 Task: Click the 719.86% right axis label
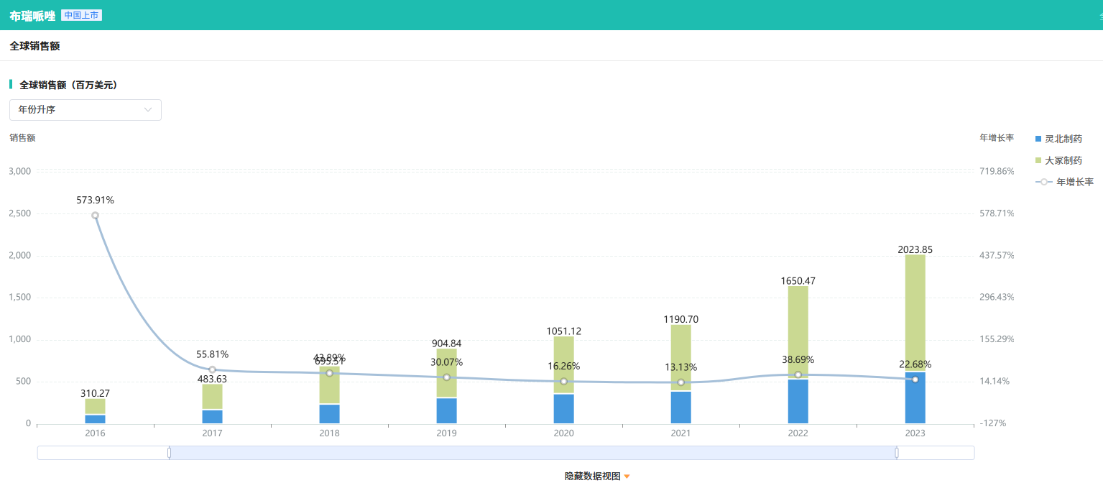tap(997, 171)
